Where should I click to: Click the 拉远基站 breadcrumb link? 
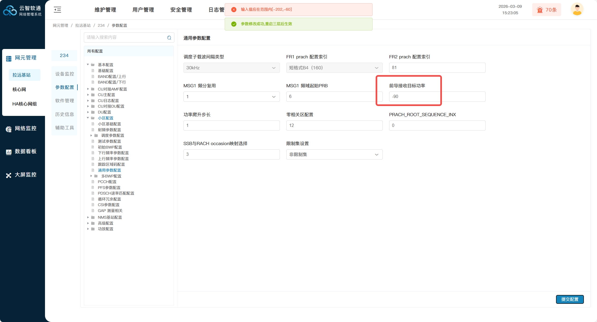(83, 25)
